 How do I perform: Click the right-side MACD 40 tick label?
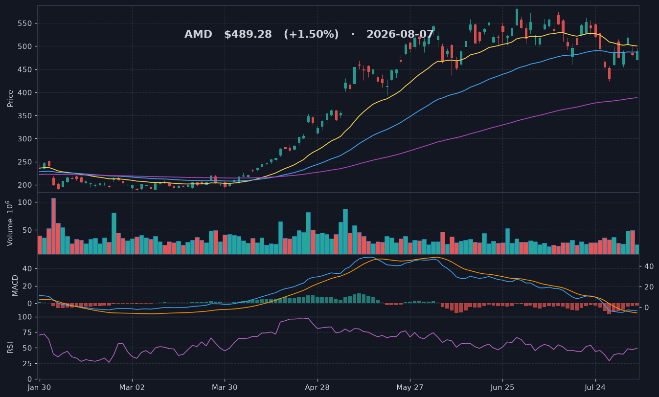[649, 266]
